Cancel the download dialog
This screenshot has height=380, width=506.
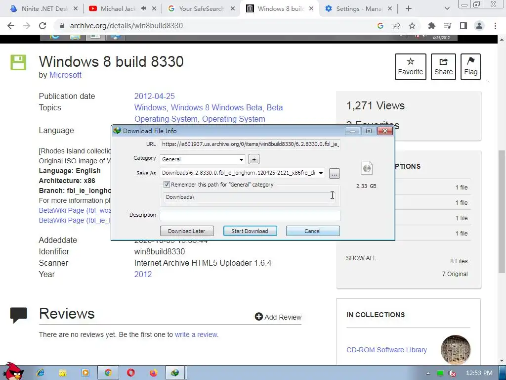[x=313, y=231]
